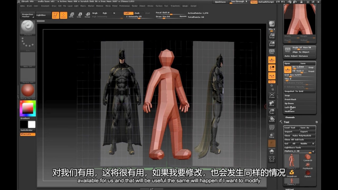Viewport: 338px width, 190px height.
Task: Collapse the Tool palette header
Action: click(286, 122)
